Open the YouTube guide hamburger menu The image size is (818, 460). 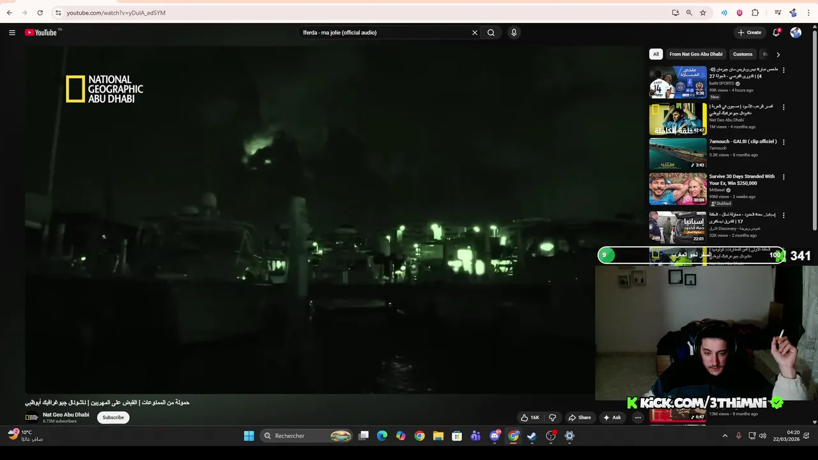coord(12,33)
